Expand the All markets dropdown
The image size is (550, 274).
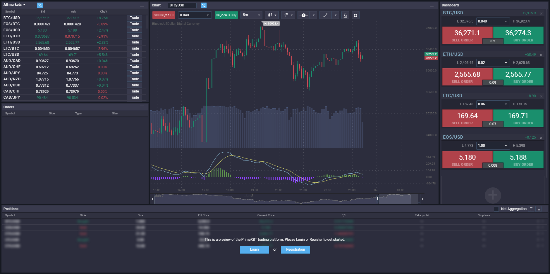(14, 5)
